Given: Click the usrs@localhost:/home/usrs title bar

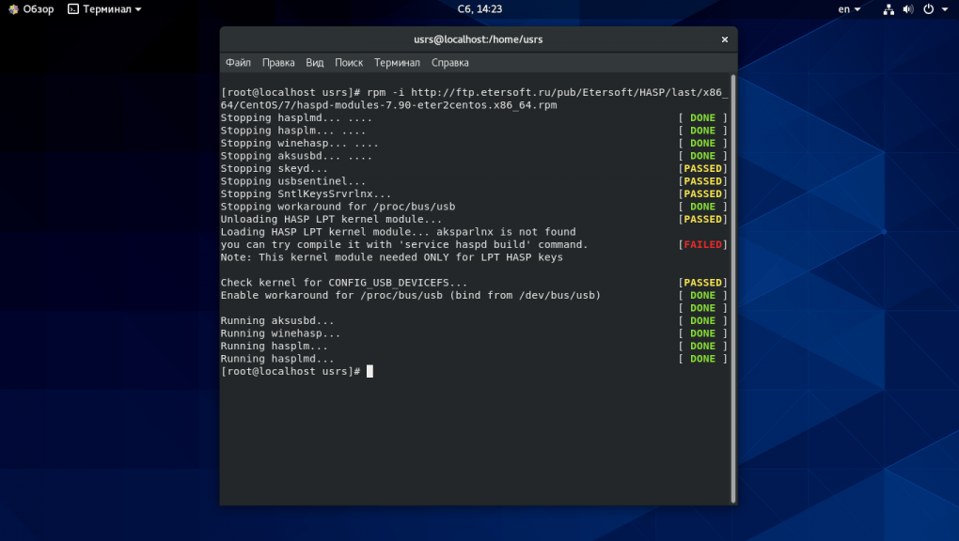Looking at the screenshot, I should point(478,39).
